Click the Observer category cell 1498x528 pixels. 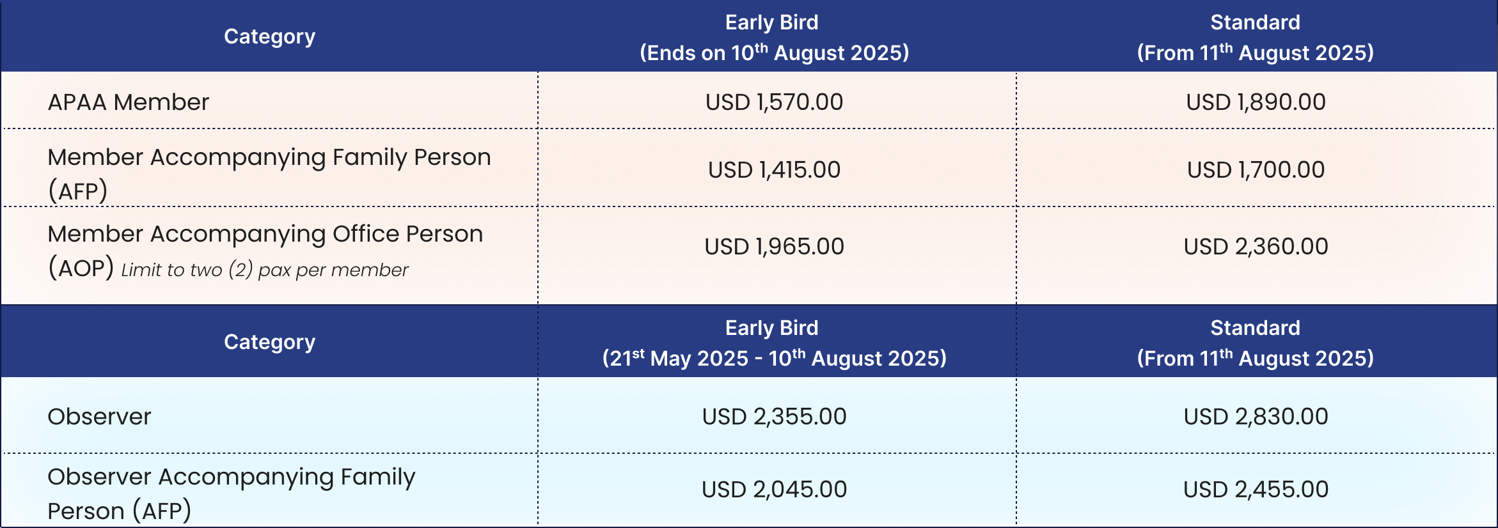[x=99, y=417]
